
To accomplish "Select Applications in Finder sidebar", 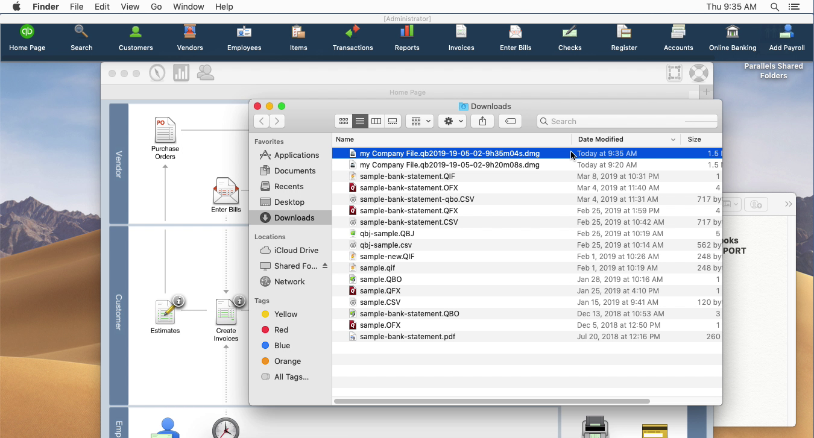I will click(x=290, y=155).
